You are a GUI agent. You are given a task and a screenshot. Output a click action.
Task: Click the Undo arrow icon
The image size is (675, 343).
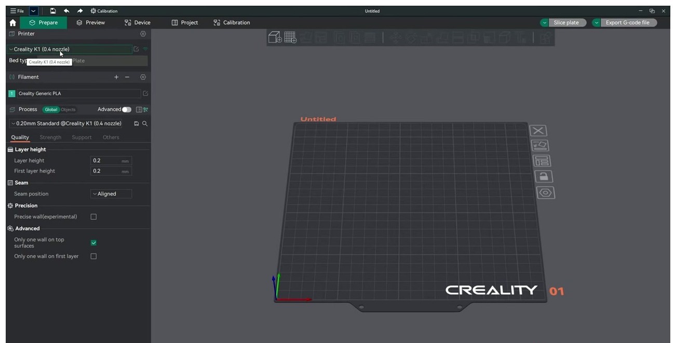66,11
